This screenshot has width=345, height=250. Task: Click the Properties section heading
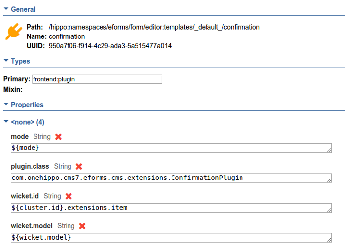click(x=27, y=105)
